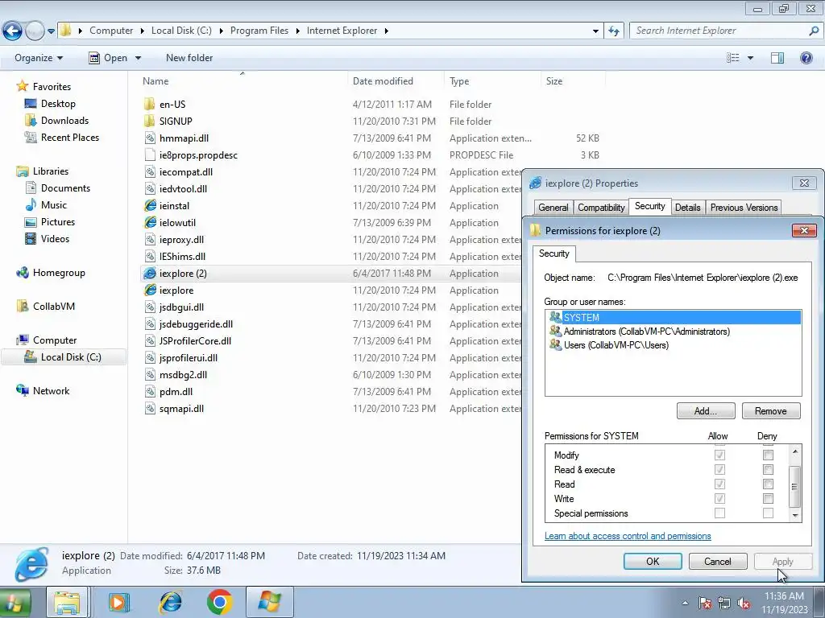
Task: Click the Remove button
Action: point(771,411)
